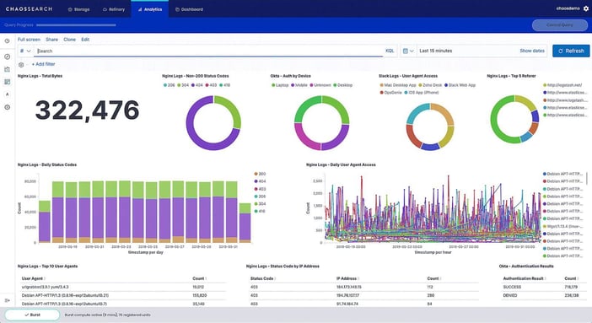
Task: Click the recently viewed clock icon
Action: [8, 40]
